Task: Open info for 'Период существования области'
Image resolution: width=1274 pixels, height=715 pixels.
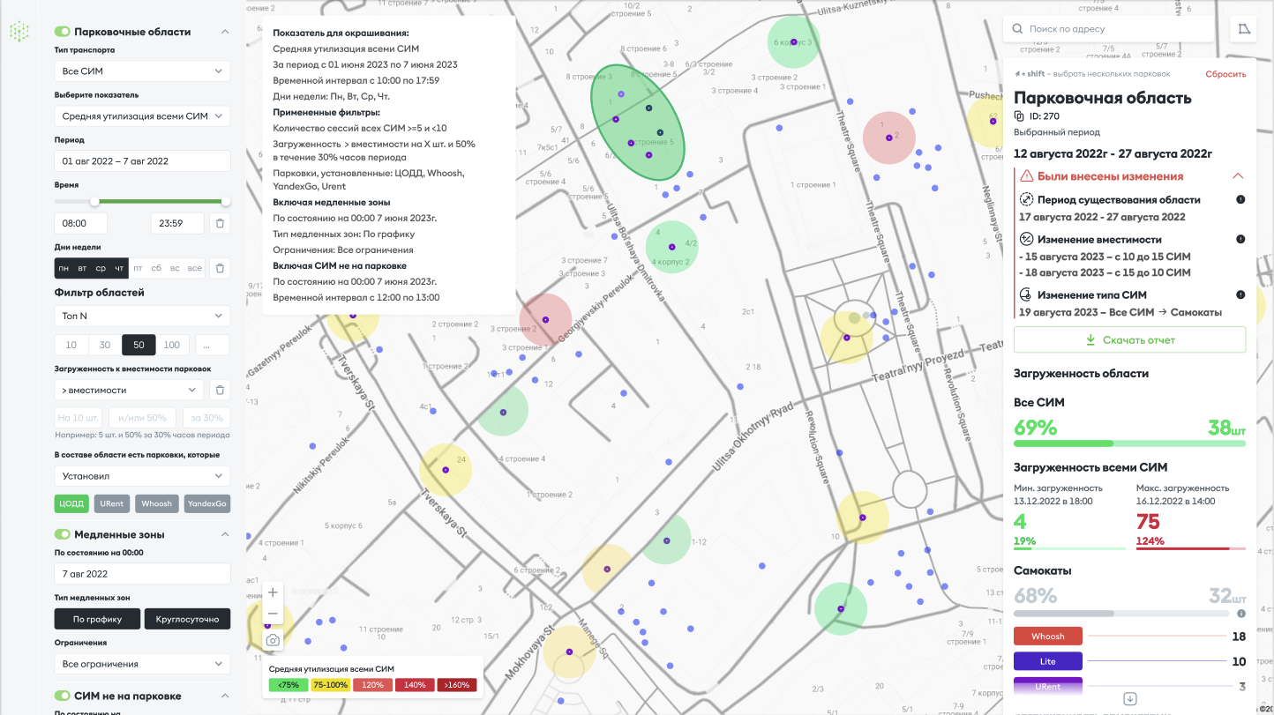Action: (x=1240, y=199)
